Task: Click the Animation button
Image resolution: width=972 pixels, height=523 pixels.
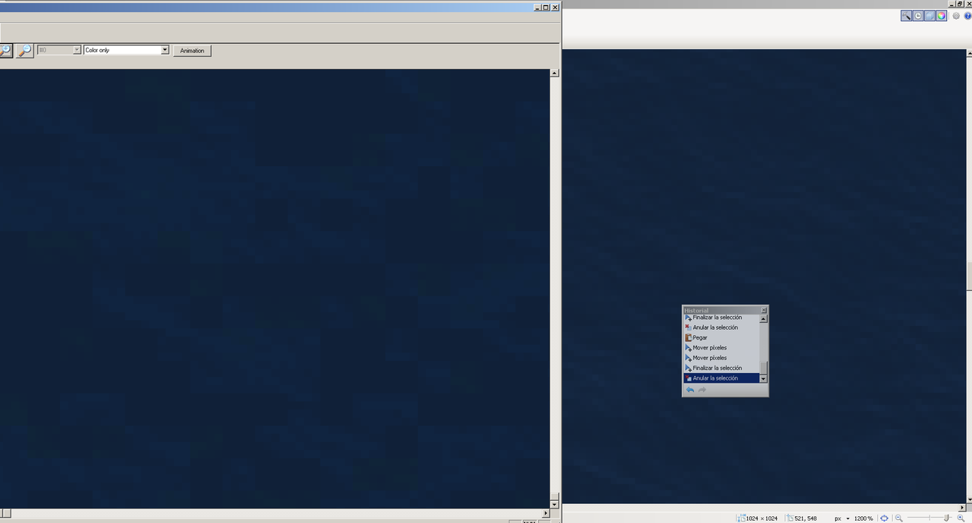Action: (x=192, y=51)
